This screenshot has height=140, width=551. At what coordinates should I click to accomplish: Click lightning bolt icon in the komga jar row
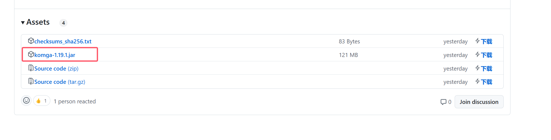click(x=478, y=55)
